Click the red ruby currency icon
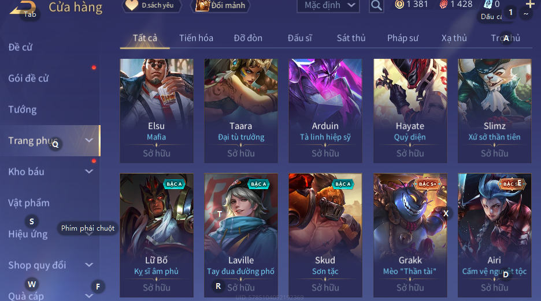The image size is (541, 301). [x=443, y=5]
